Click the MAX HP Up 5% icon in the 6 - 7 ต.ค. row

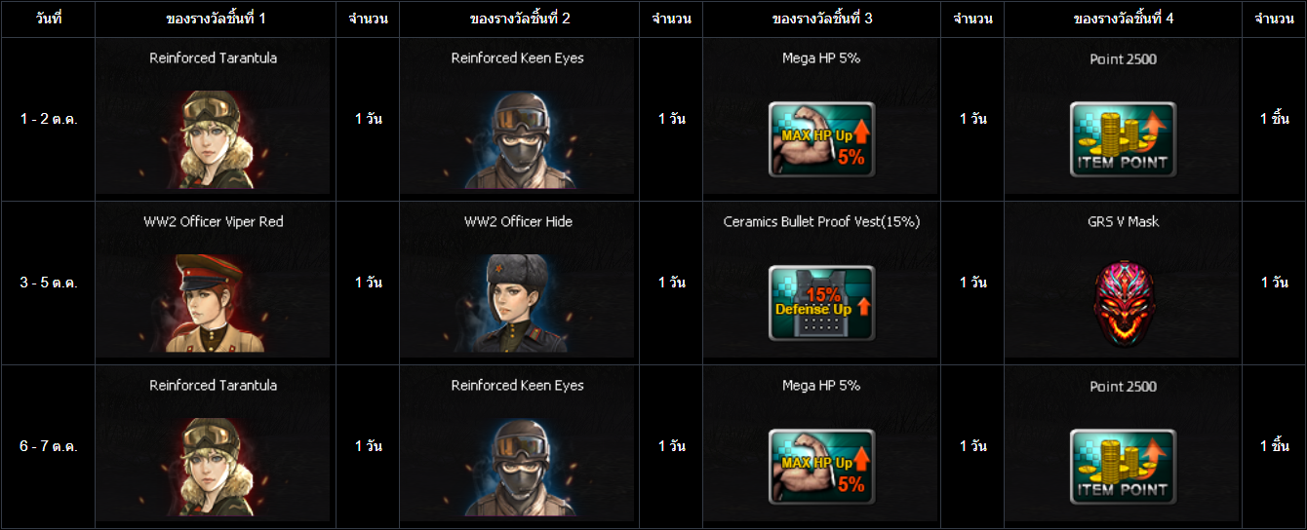tap(821, 467)
